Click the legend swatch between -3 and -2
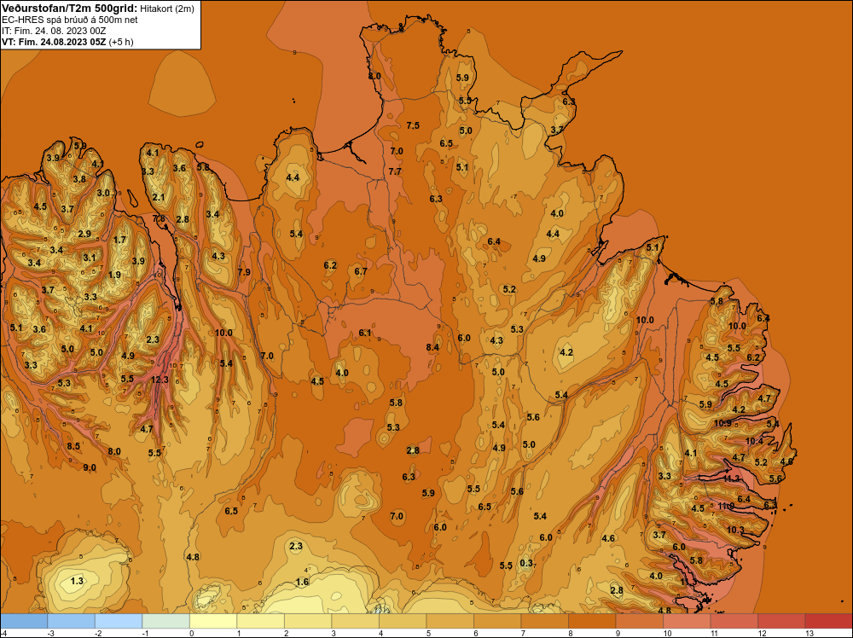 pyautogui.click(x=72, y=621)
